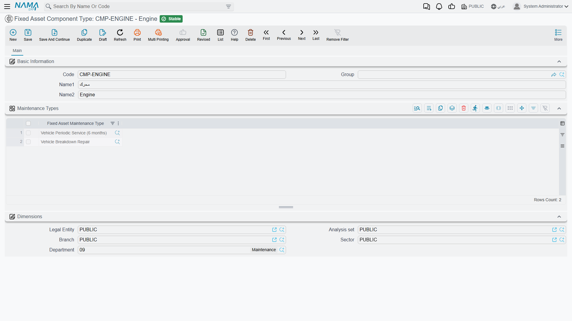This screenshot has width=572, height=321.
Task: Open the More options menu
Action: (558, 35)
